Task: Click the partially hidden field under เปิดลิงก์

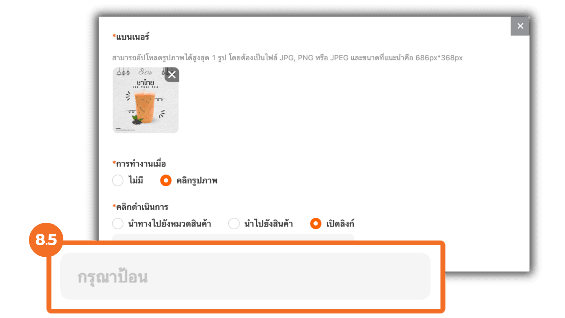Action: pos(233,237)
